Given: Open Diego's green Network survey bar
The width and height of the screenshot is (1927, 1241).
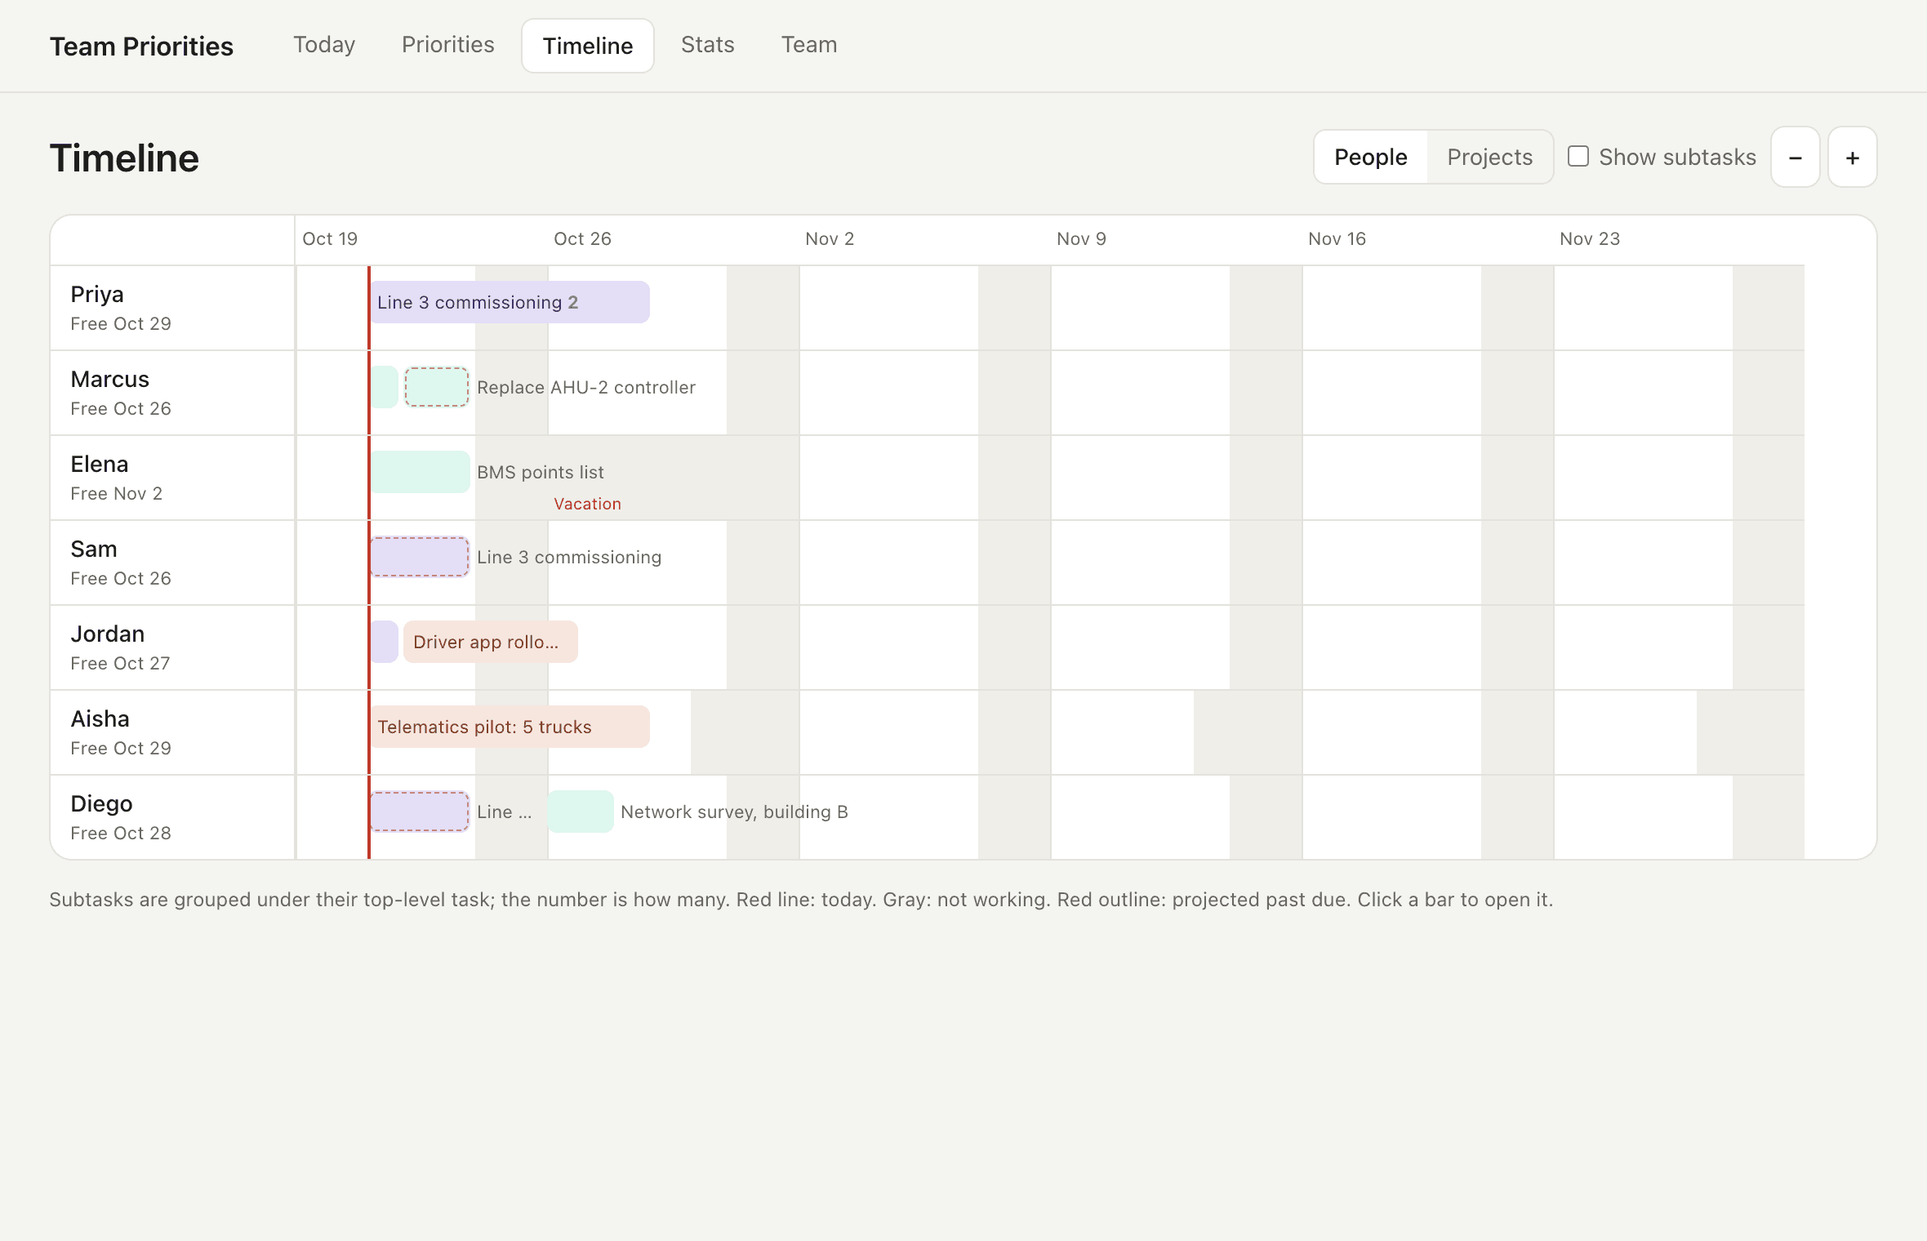Looking at the screenshot, I should click(x=581, y=812).
